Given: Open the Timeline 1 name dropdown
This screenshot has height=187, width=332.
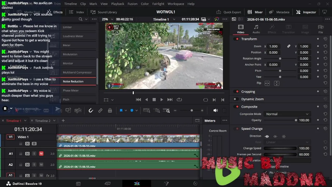Looking at the screenshot, I should pos(164,19).
